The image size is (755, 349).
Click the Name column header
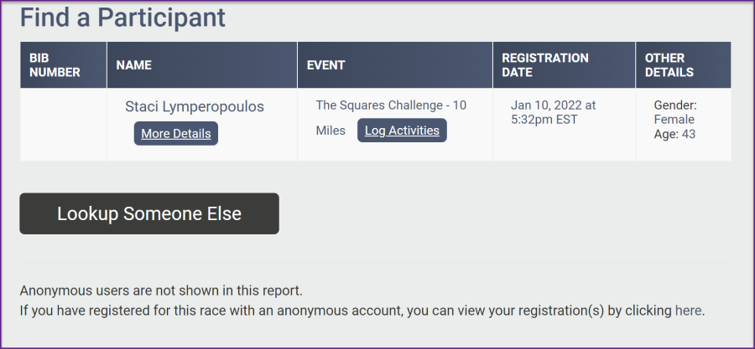[x=133, y=65]
